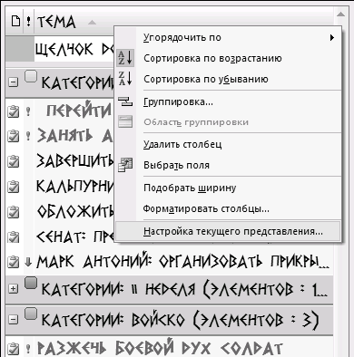Click the descending Z-A sort icon
This screenshot has height=357, width=354.
click(125, 79)
